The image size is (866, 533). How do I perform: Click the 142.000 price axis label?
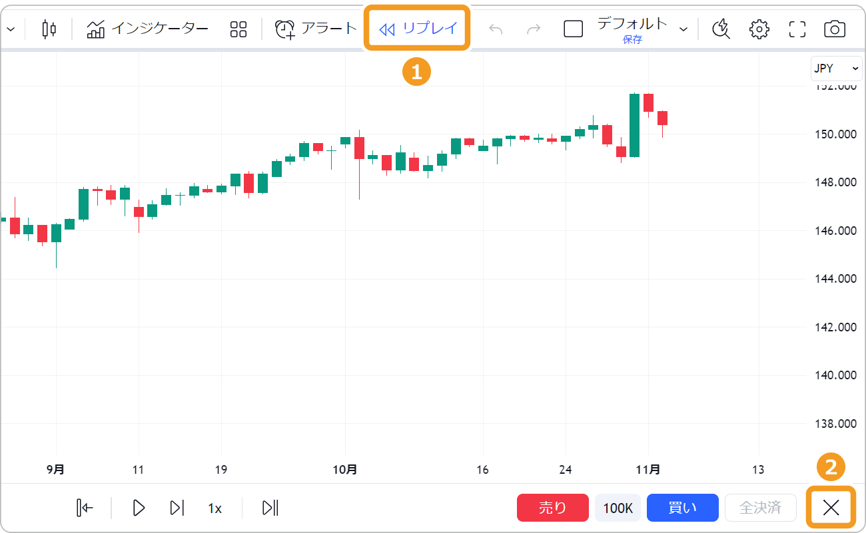tap(835, 327)
